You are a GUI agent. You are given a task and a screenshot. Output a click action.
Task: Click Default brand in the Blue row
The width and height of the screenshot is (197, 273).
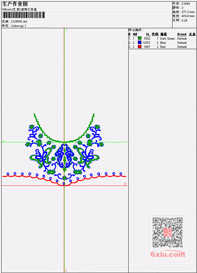pyautogui.click(x=182, y=43)
